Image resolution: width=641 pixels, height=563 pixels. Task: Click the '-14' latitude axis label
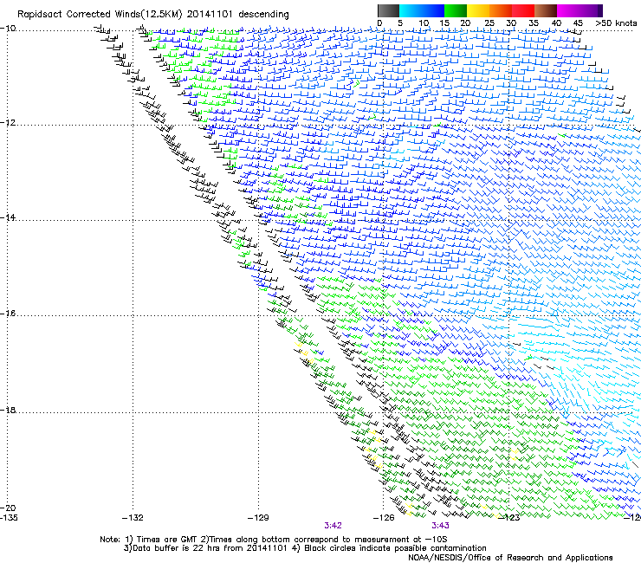point(8,217)
